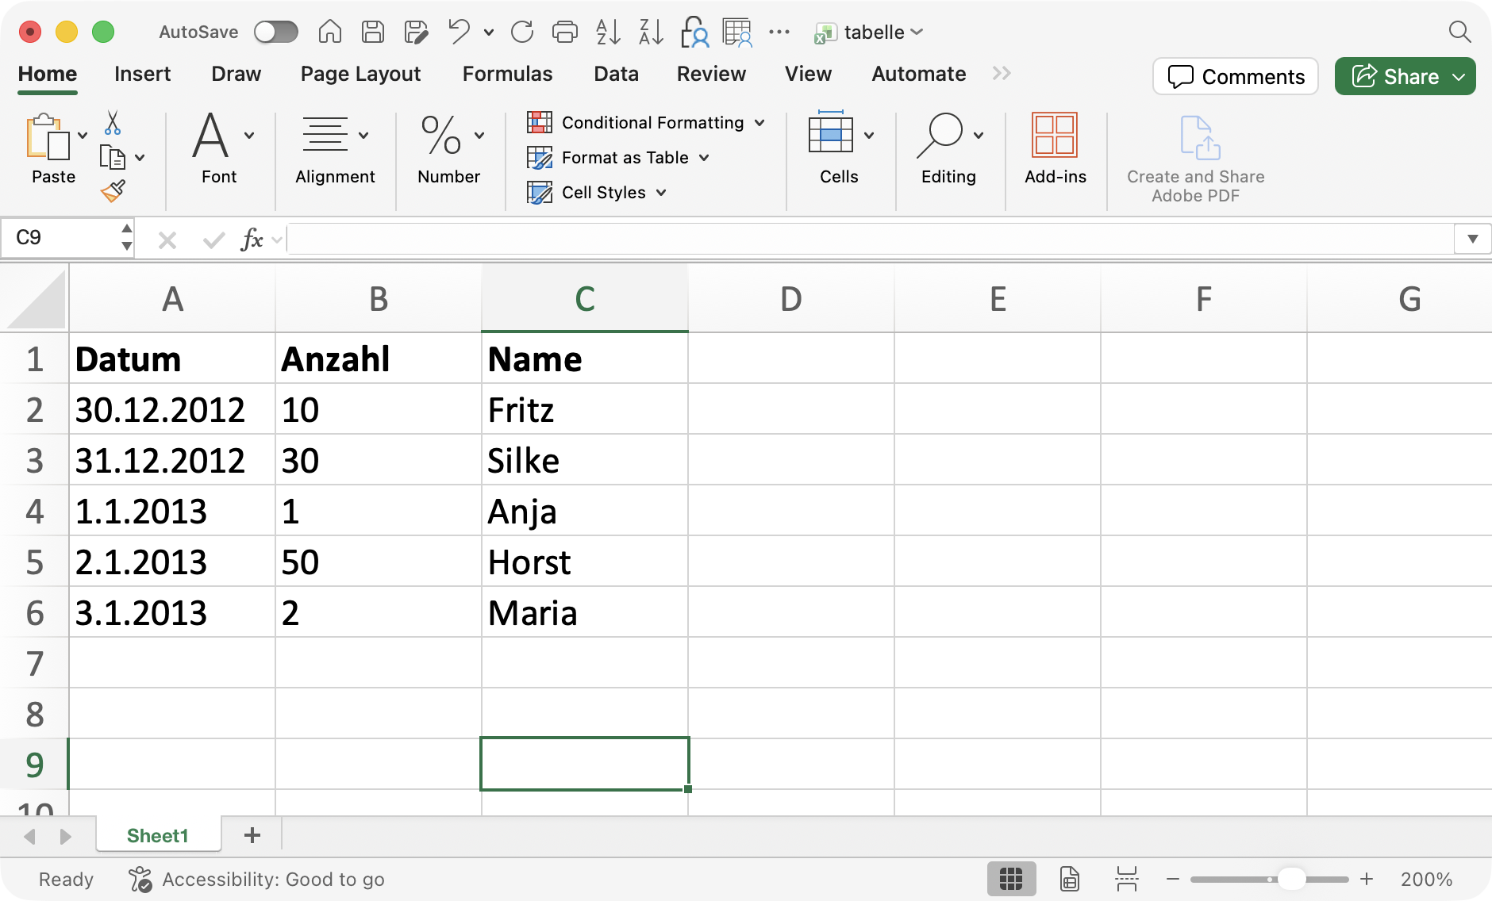Toggle the AutoSave switch
The width and height of the screenshot is (1492, 901).
(x=275, y=33)
